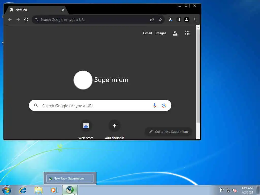Screen dimensions: 260x195
Task: Click the forward navigation arrow
Action: coord(18,20)
